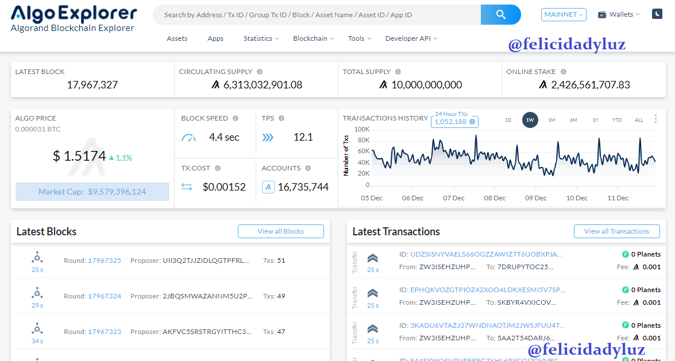Viewport: 675px width, 361px height.
Task: Click the TX cost arrows icon
Action: coord(187,187)
